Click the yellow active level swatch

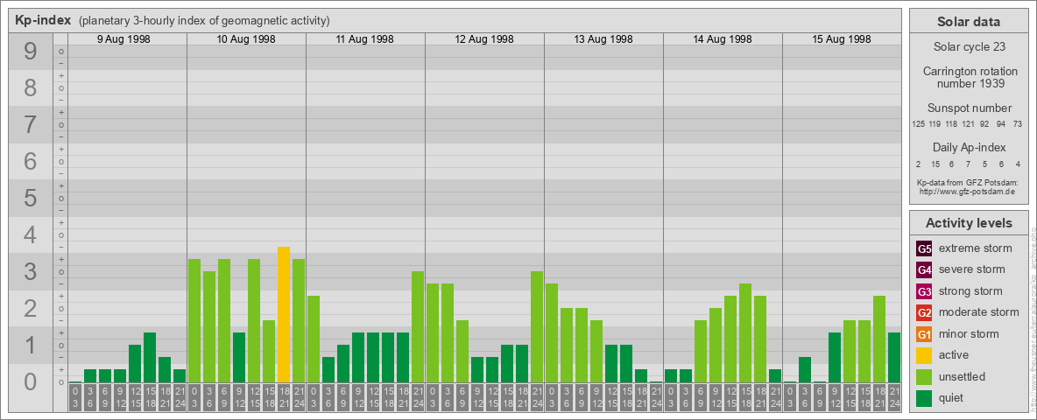[924, 355]
